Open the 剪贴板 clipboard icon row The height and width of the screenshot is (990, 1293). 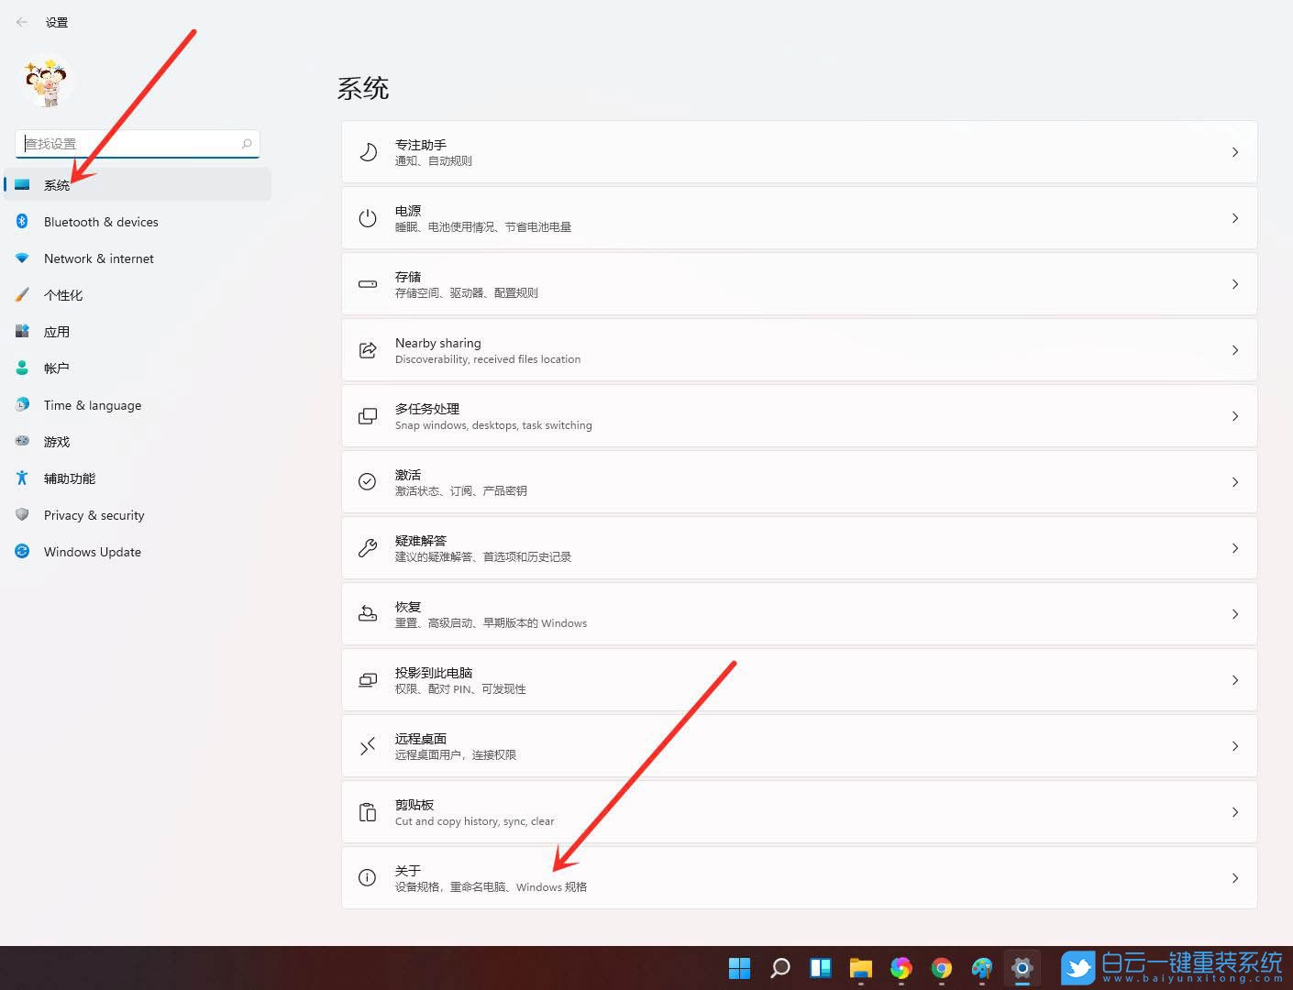367,811
